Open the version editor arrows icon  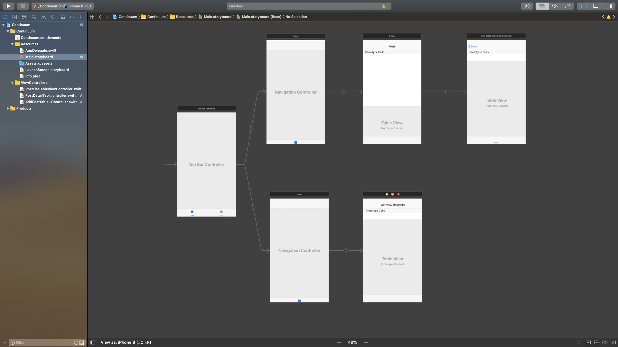567,6
